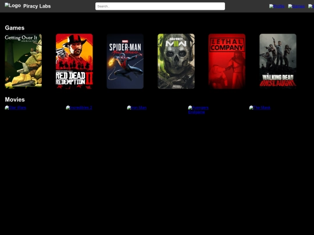Open the Call of Duty MWII cover

coord(176,61)
